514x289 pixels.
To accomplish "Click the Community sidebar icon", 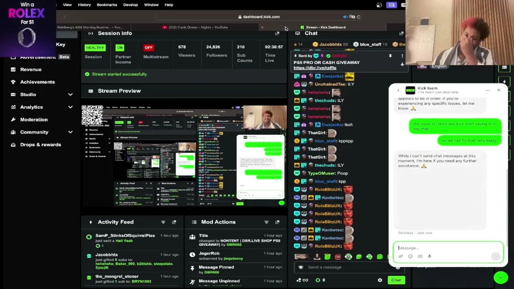I will 13,132.
